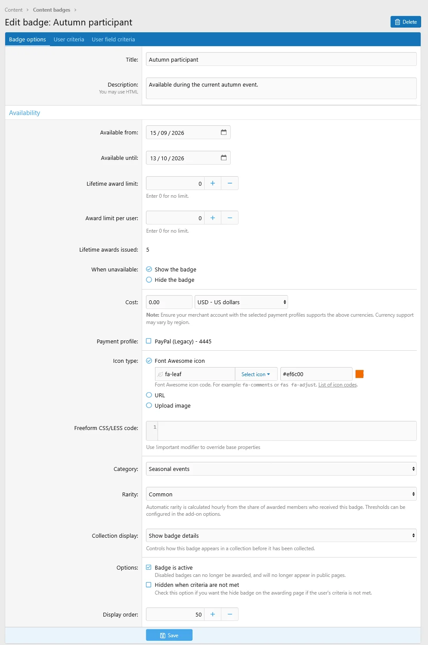Increase the Lifetime award limit with plus
Screen dimensions: 428x645
[213, 183]
